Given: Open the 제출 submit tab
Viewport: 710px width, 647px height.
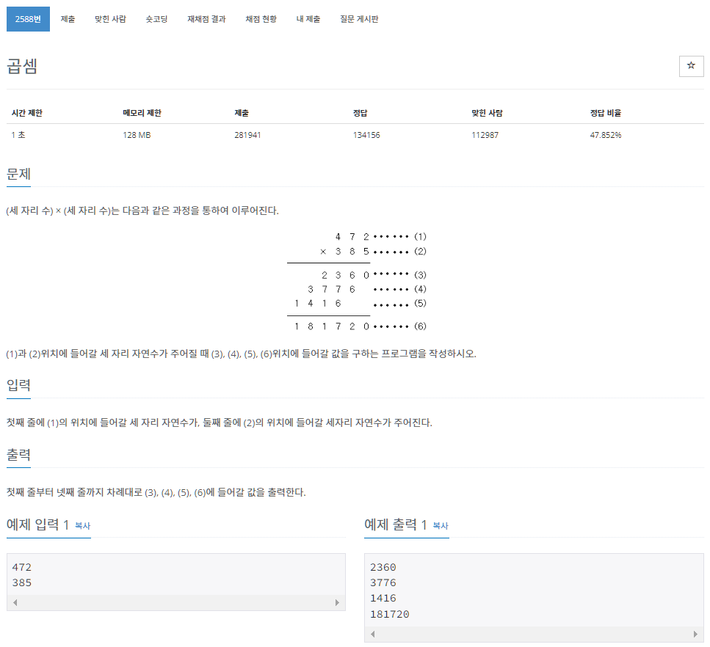Looking at the screenshot, I should pos(68,19).
